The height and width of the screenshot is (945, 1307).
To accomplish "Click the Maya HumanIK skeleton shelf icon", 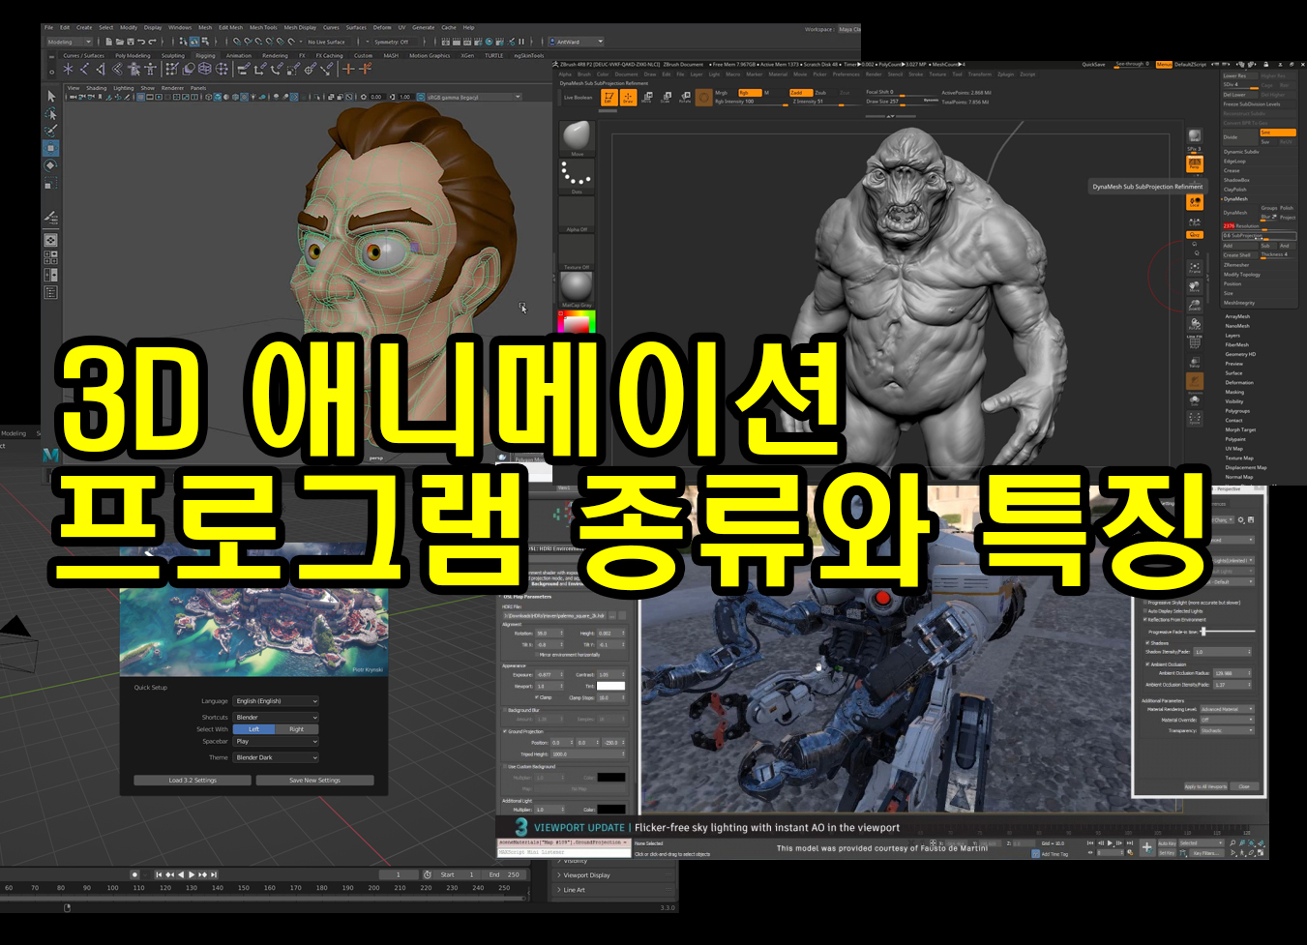I will pyautogui.click(x=150, y=70).
